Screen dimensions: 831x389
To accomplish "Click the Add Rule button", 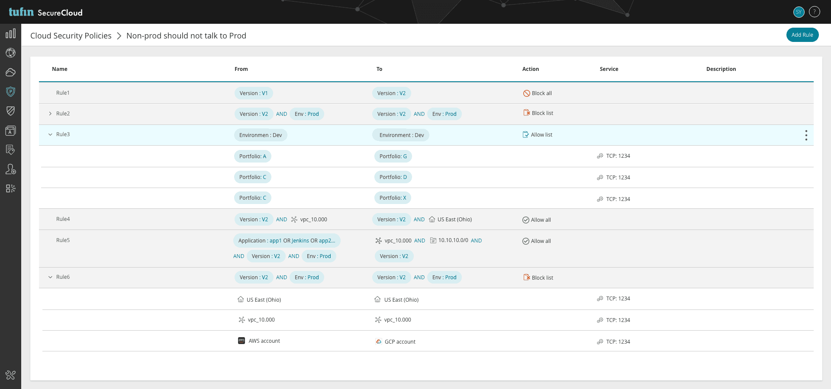I will (802, 35).
